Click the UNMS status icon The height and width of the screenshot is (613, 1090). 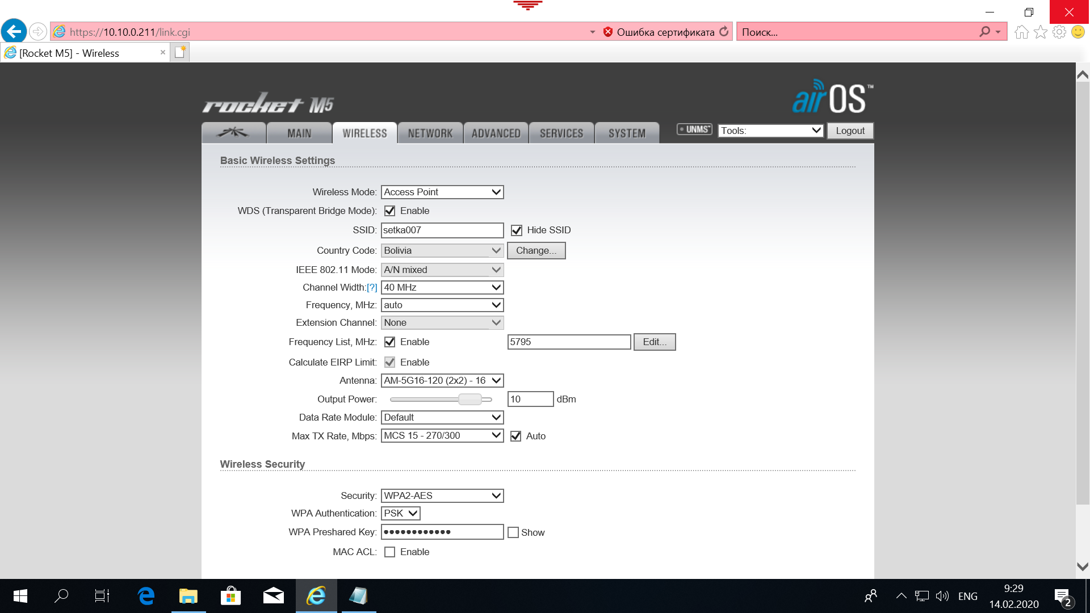[694, 129]
